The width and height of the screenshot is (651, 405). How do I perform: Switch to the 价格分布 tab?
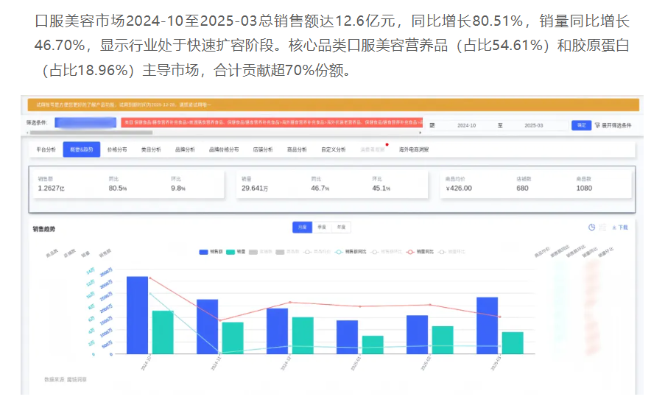pos(117,149)
